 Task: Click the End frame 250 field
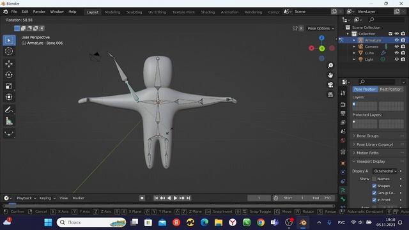coord(322,198)
